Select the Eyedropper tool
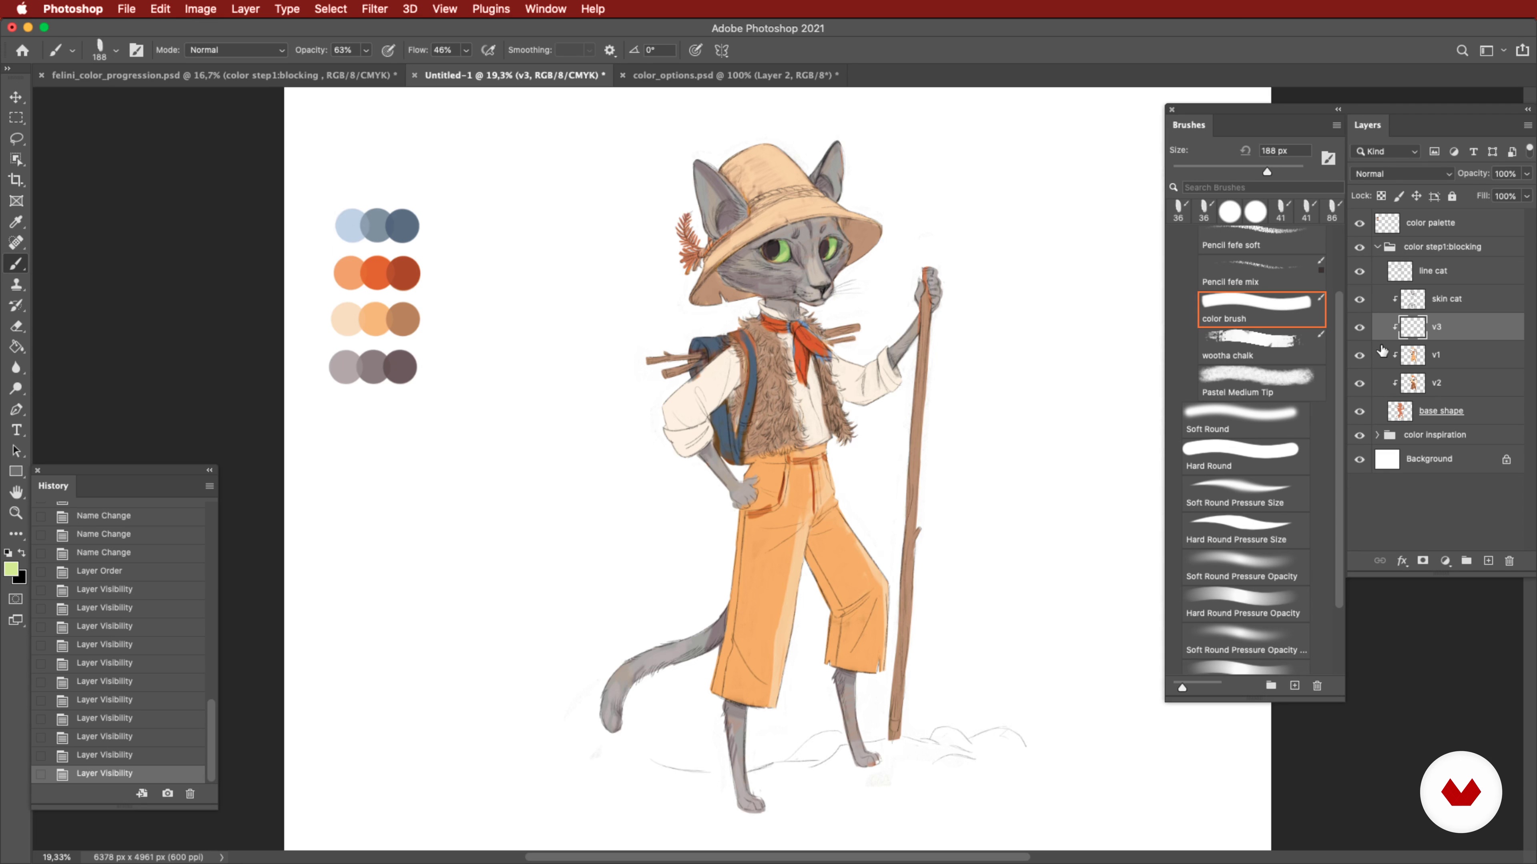This screenshot has height=864, width=1537. (x=16, y=222)
